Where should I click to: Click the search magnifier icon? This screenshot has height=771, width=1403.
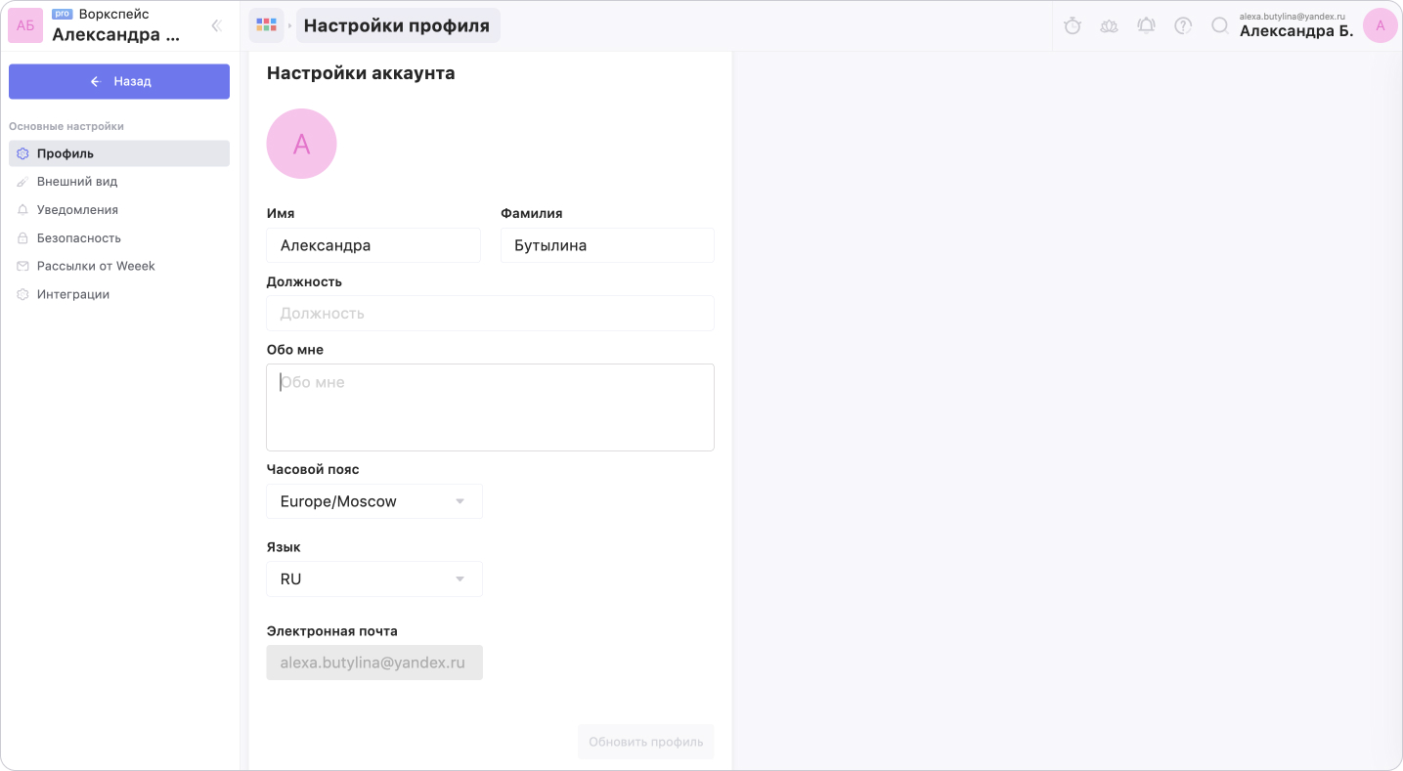[x=1220, y=26]
